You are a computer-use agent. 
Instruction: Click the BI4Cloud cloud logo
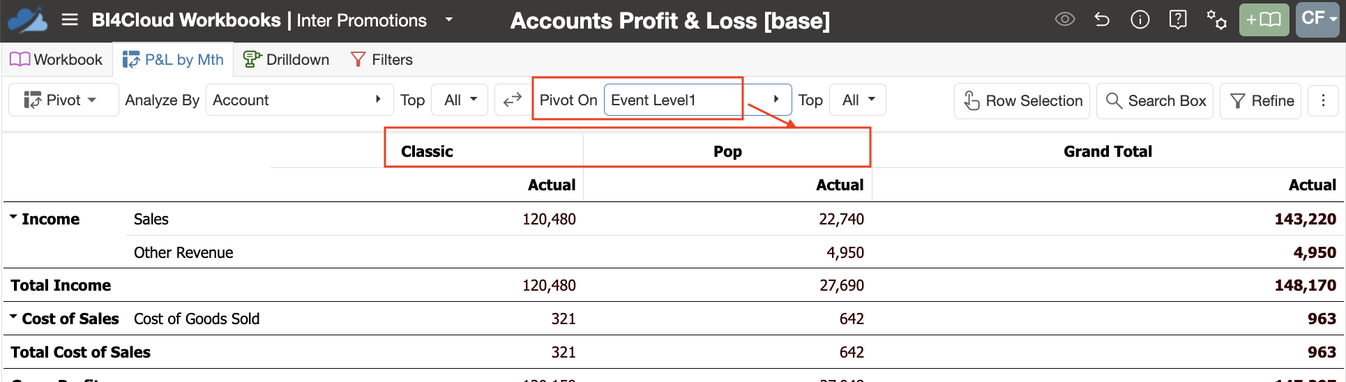[x=28, y=20]
